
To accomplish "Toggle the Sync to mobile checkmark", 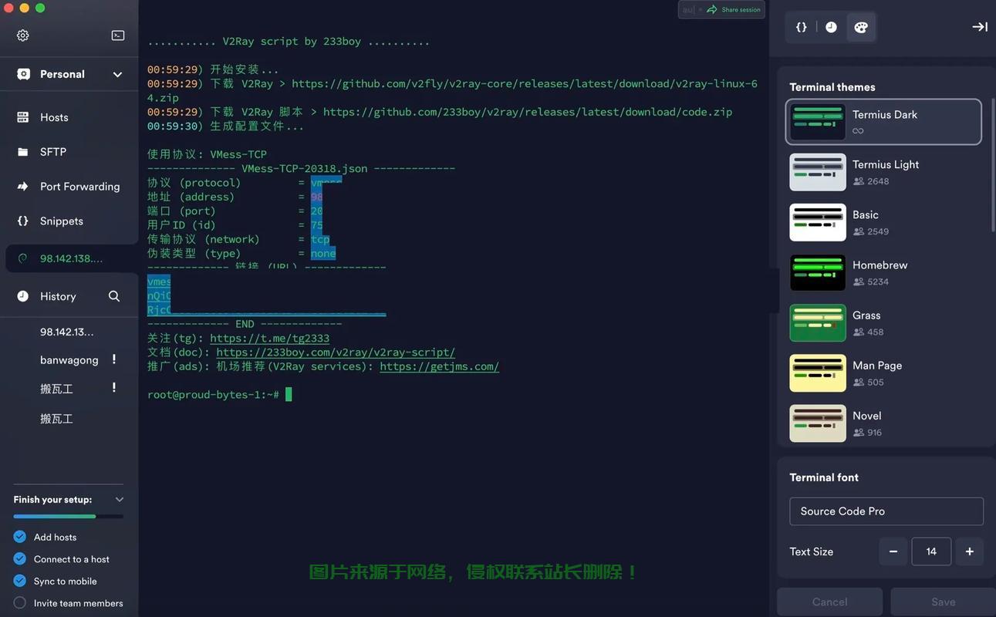I will pyautogui.click(x=20, y=581).
